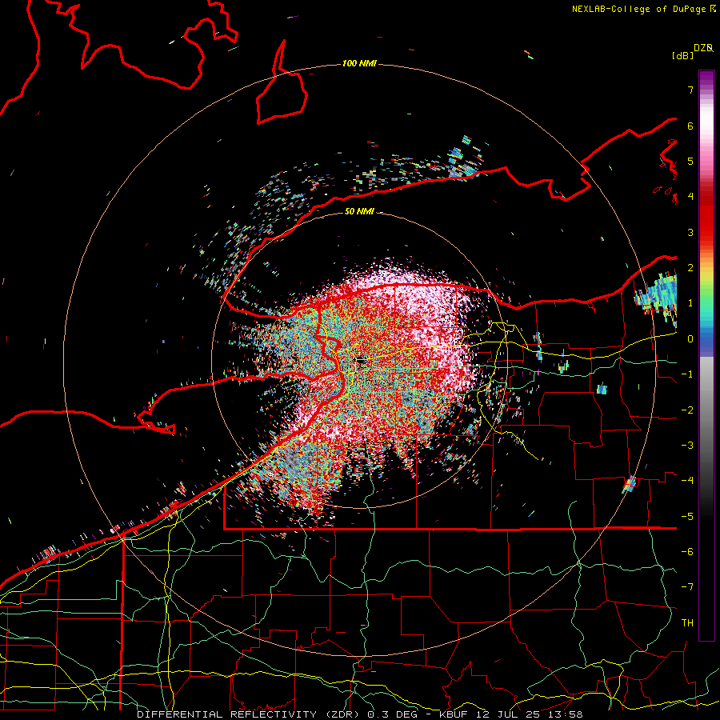Select the 3 dB tick label
720x720 pixels.
(690, 232)
